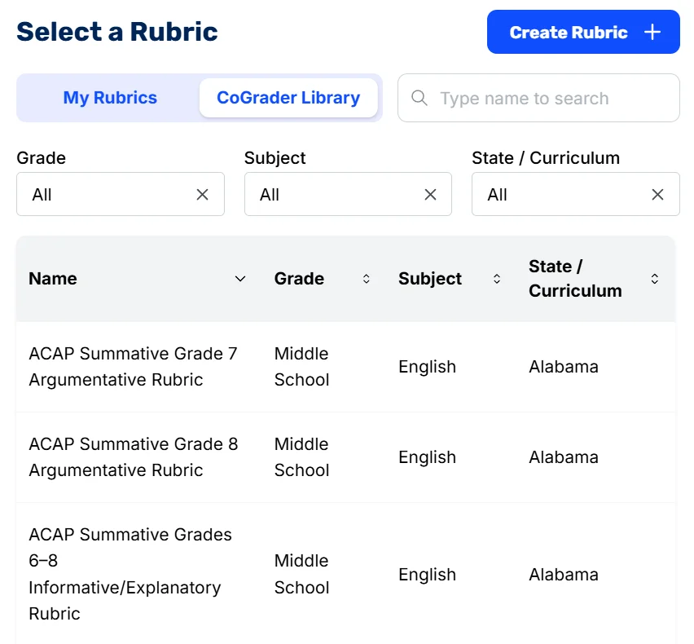Switch to the CoGrader Library tab

click(x=288, y=97)
